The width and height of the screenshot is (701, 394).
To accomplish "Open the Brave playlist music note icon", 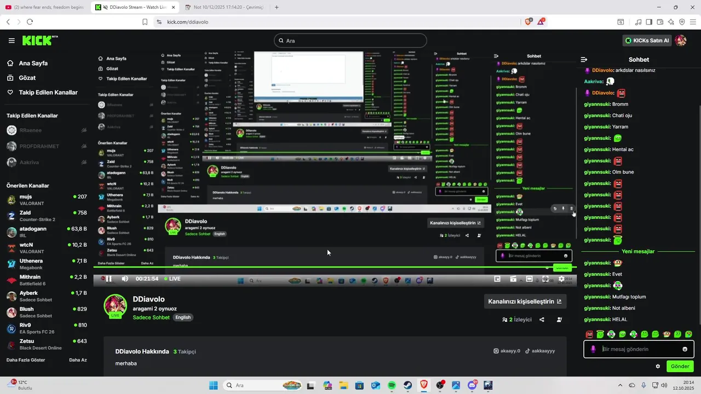I will click(x=639, y=22).
